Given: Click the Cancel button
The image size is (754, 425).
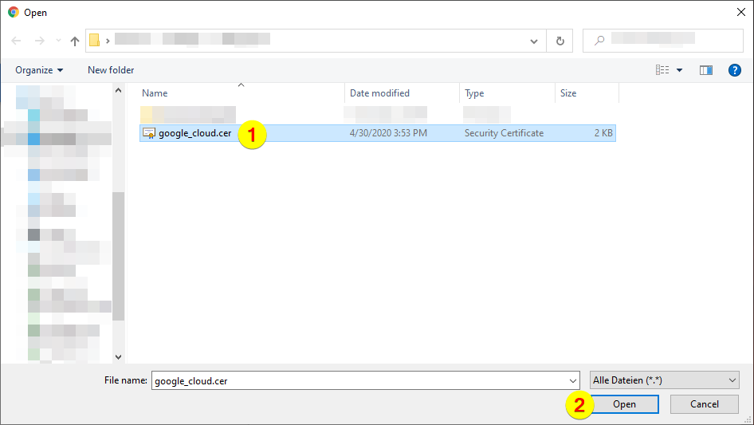Looking at the screenshot, I should click(704, 404).
